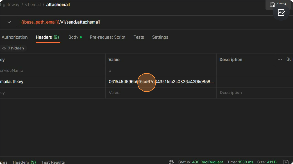Viewport: 293px width, 164px height.
Task: Click the save response icon at bottom right
Action: coord(286,162)
